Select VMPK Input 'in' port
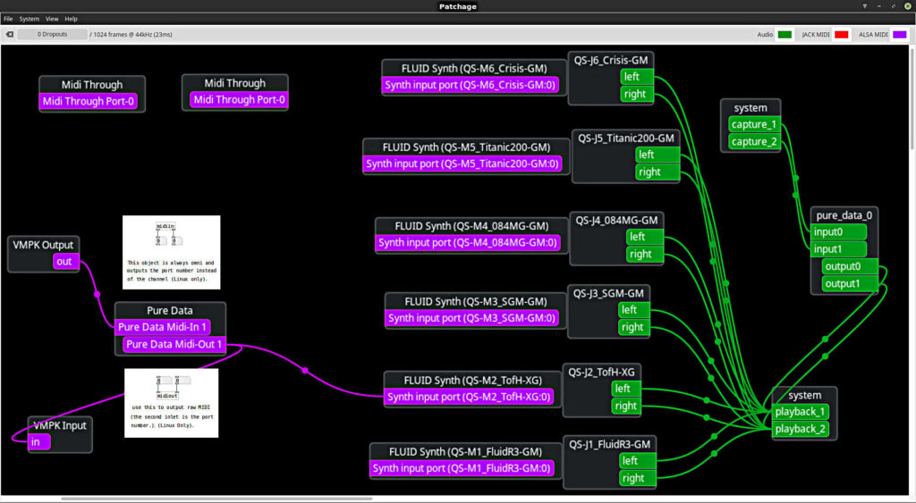916x503 pixels. [x=38, y=441]
